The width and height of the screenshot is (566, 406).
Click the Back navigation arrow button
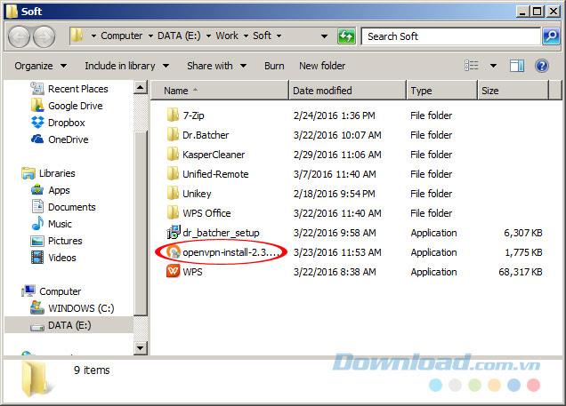[x=20, y=36]
